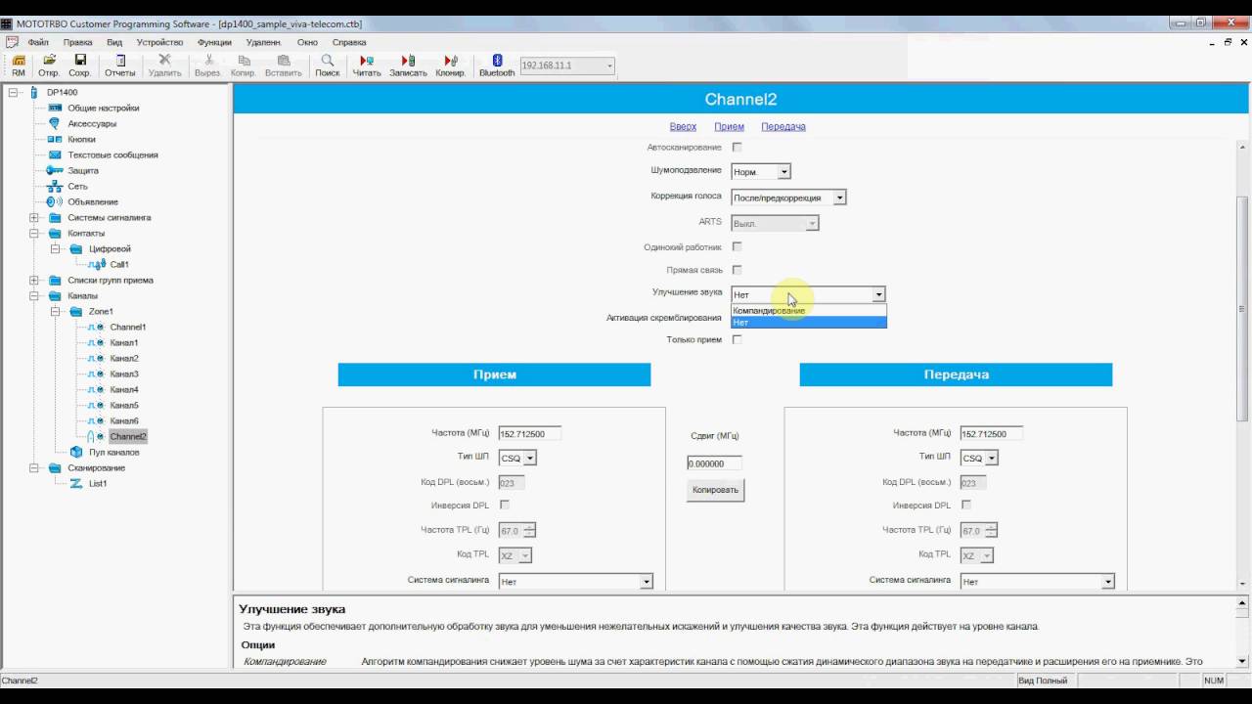The image size is (1252, 704).
Task: Choose Нет in the Улучшение звука list
Action: coord(809,322)
